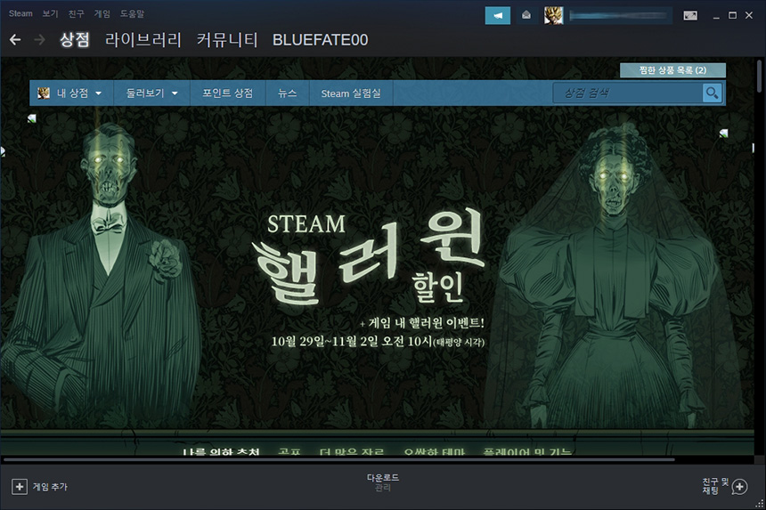Screen dimensions: 766x510
Task: Click the user avatar in title bar
Action: [x=553, y=16]
